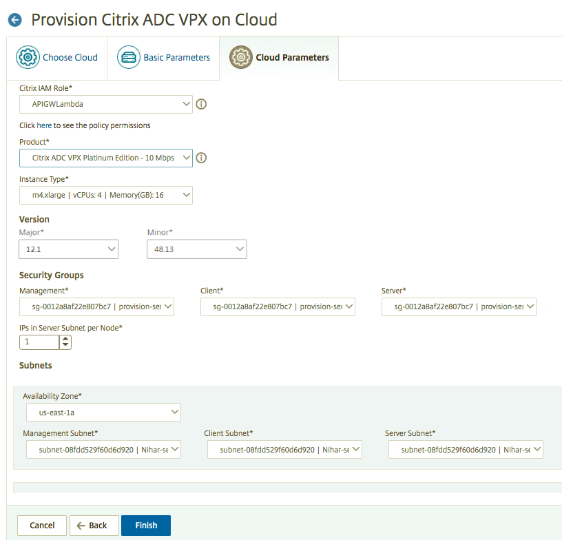
Task: Open Server security group dropdown
Action: click(459, 307)
